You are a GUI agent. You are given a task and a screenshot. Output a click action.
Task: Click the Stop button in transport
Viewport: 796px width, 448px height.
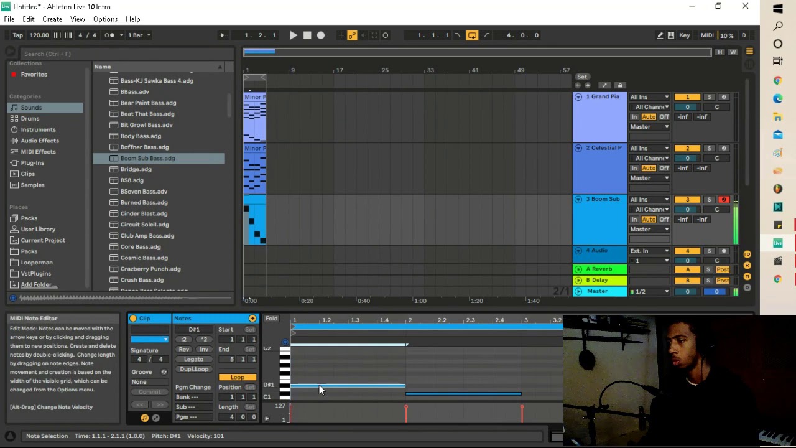pos(307,35)
